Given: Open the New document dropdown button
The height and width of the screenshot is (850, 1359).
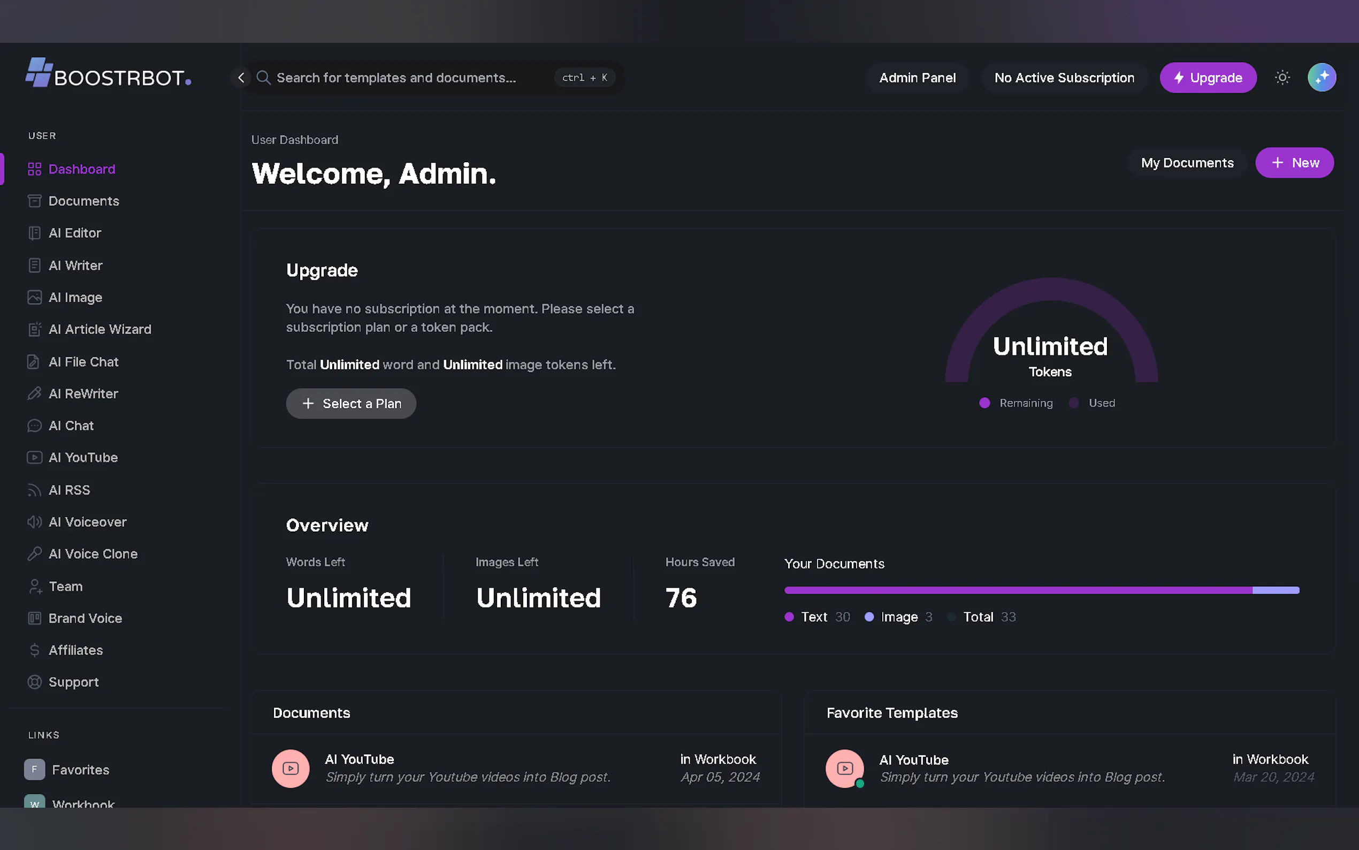Looking at the screenshot, I should [1294, 163].
